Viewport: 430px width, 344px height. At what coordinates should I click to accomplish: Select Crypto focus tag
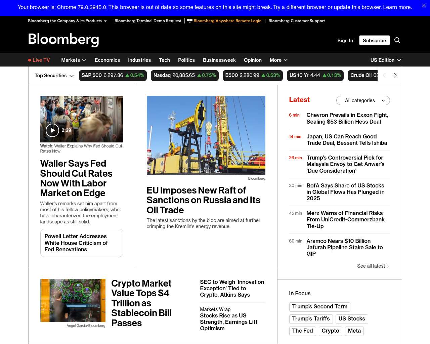click(331, 331)
